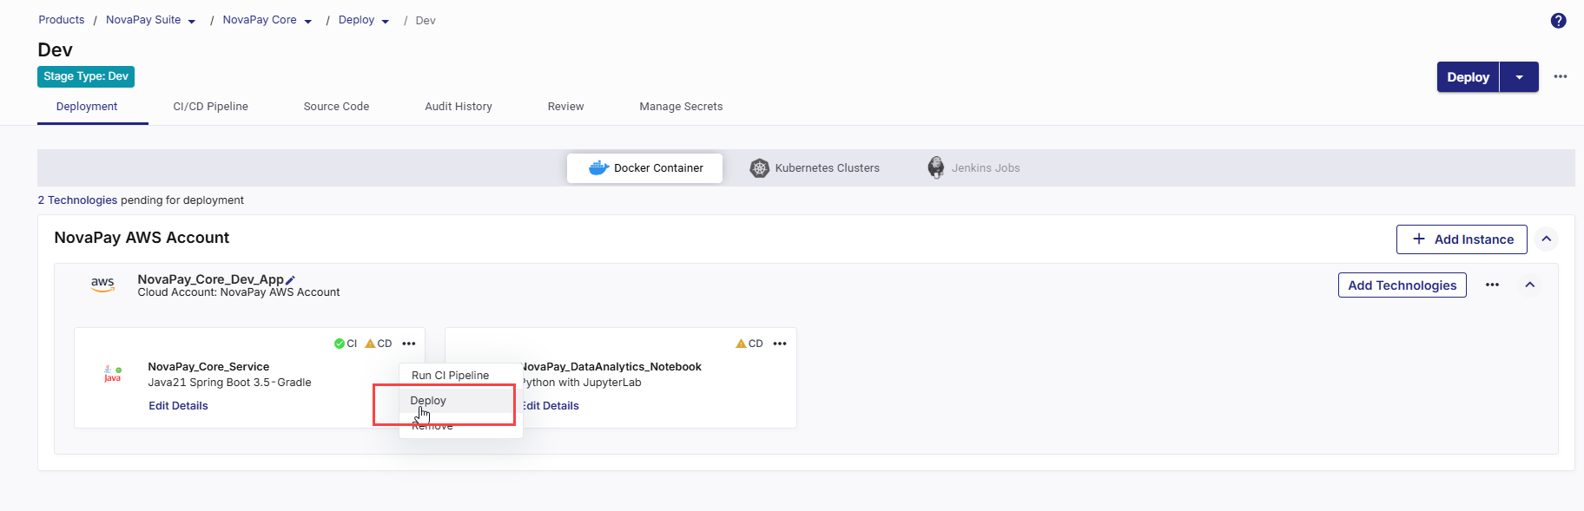Click the green CI status icon

click(340, 344)
